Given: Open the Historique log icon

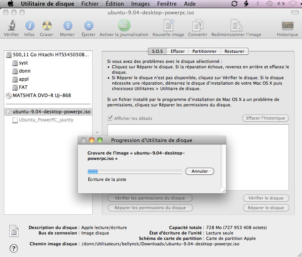Looking at the screenshot, I should [288, 25].
